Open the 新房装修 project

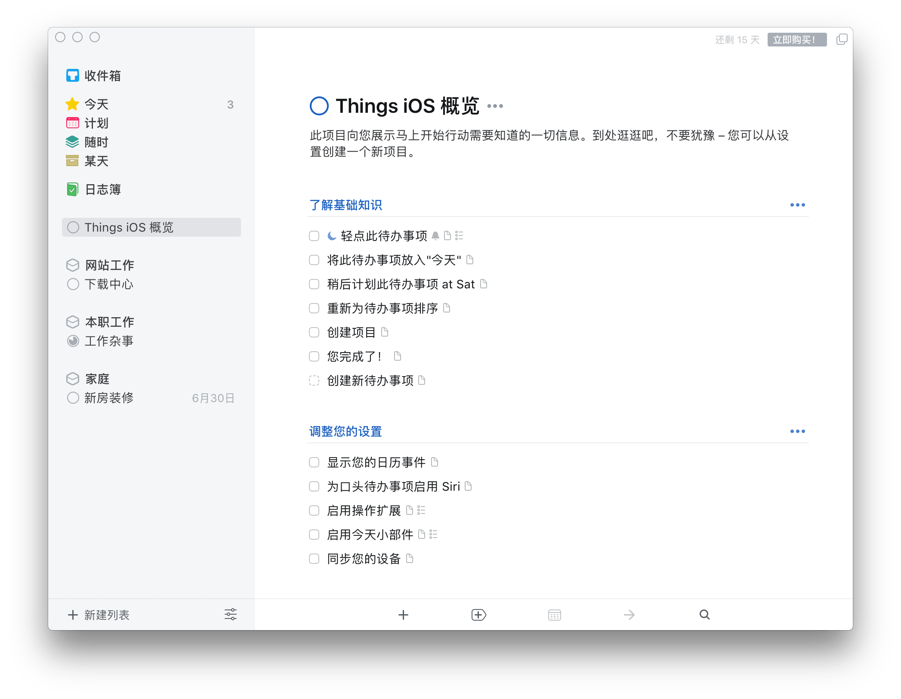click(x=109, y=398)
